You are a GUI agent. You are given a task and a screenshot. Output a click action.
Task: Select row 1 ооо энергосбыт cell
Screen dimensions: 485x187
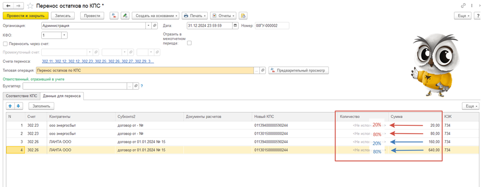pos(81,125)
